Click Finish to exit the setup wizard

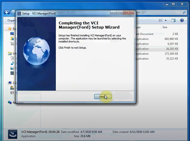(x=103, y=97)
